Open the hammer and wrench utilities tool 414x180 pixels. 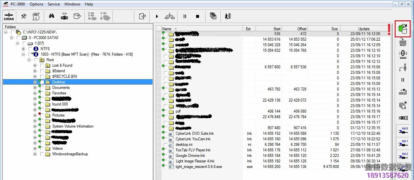click(x=24, y=16)
